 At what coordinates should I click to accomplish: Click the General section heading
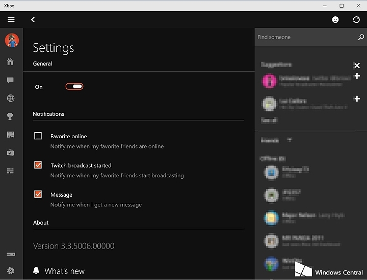42,64
